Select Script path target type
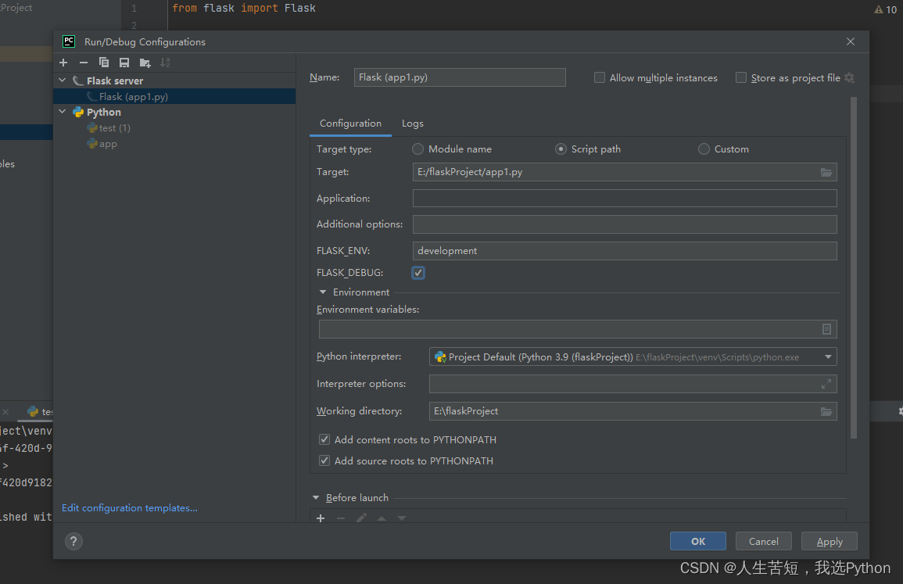The height and width of the screenshot is (584, 903). point(561,149)
